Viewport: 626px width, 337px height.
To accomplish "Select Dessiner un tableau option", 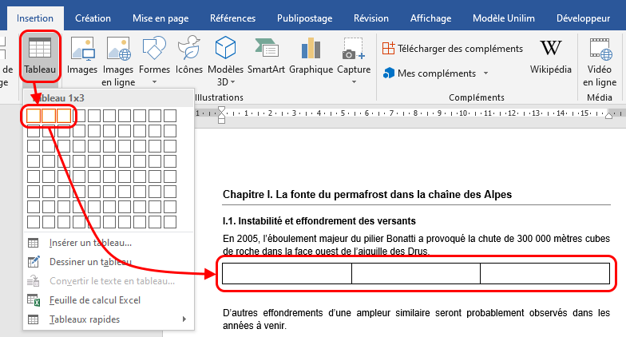I will 90,262.
